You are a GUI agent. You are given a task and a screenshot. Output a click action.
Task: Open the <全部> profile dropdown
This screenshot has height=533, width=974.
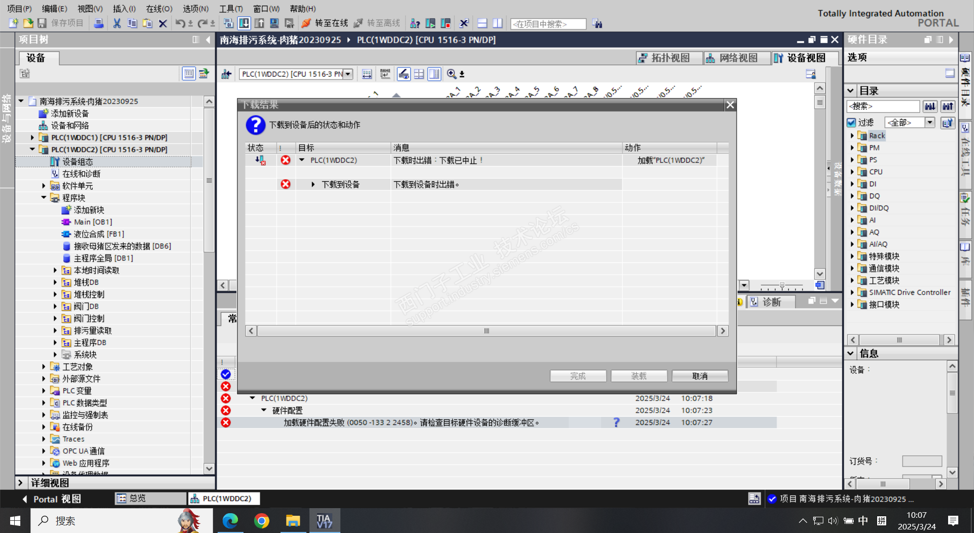pyautogui.click(x=930, y=122)
